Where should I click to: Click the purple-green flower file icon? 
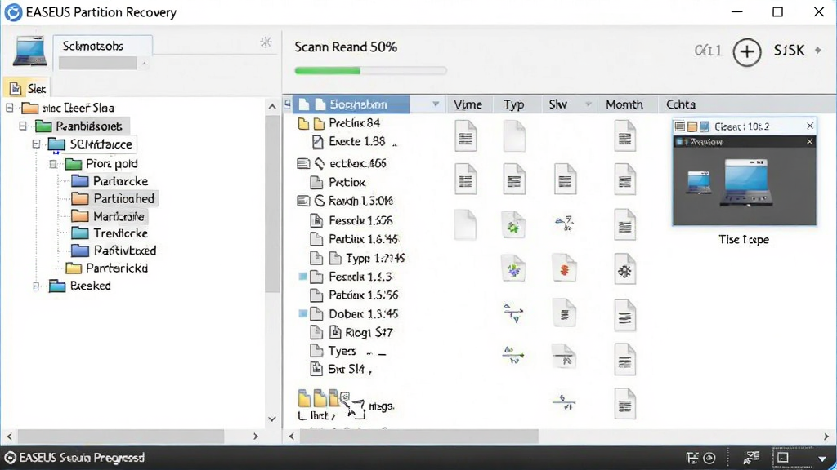click(513, 269)
